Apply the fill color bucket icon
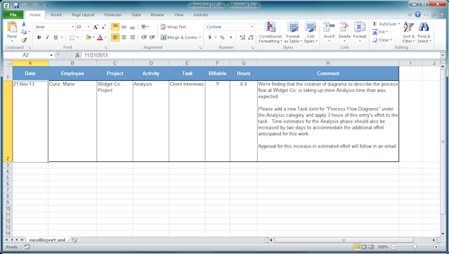449x254 pixels. click(x=88, y=37)
